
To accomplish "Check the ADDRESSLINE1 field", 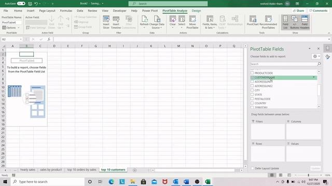I will point(252,82).
